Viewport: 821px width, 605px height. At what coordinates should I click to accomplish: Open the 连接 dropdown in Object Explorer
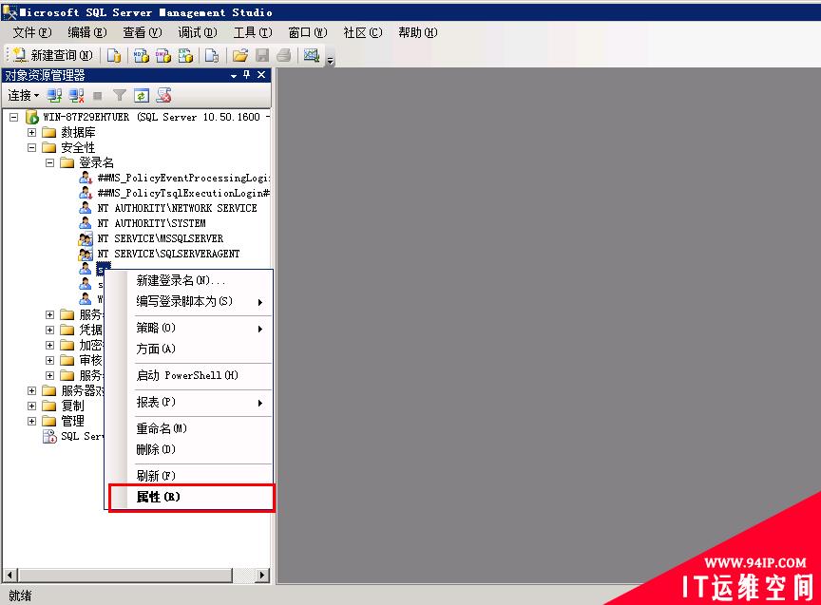(x=24, y=95)
